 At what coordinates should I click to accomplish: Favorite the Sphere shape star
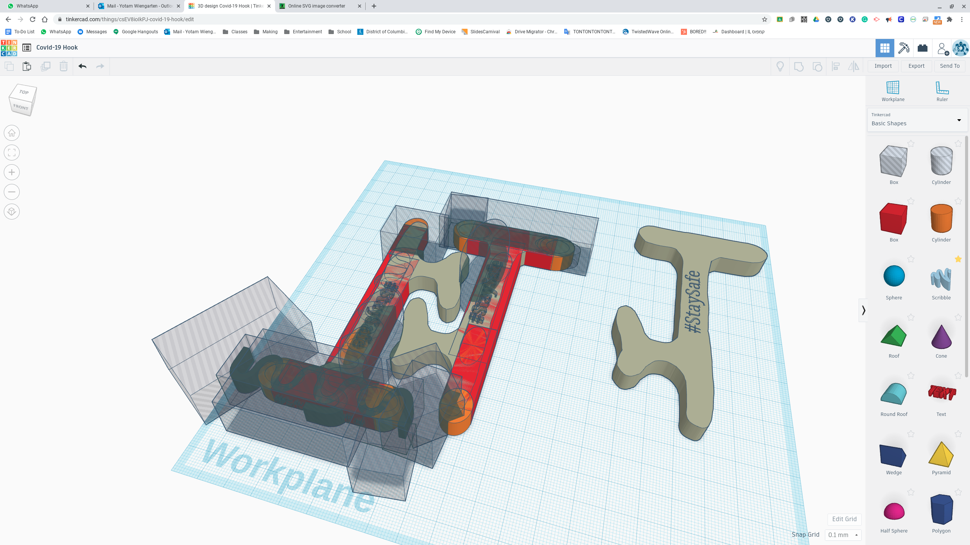coord(911,259)
